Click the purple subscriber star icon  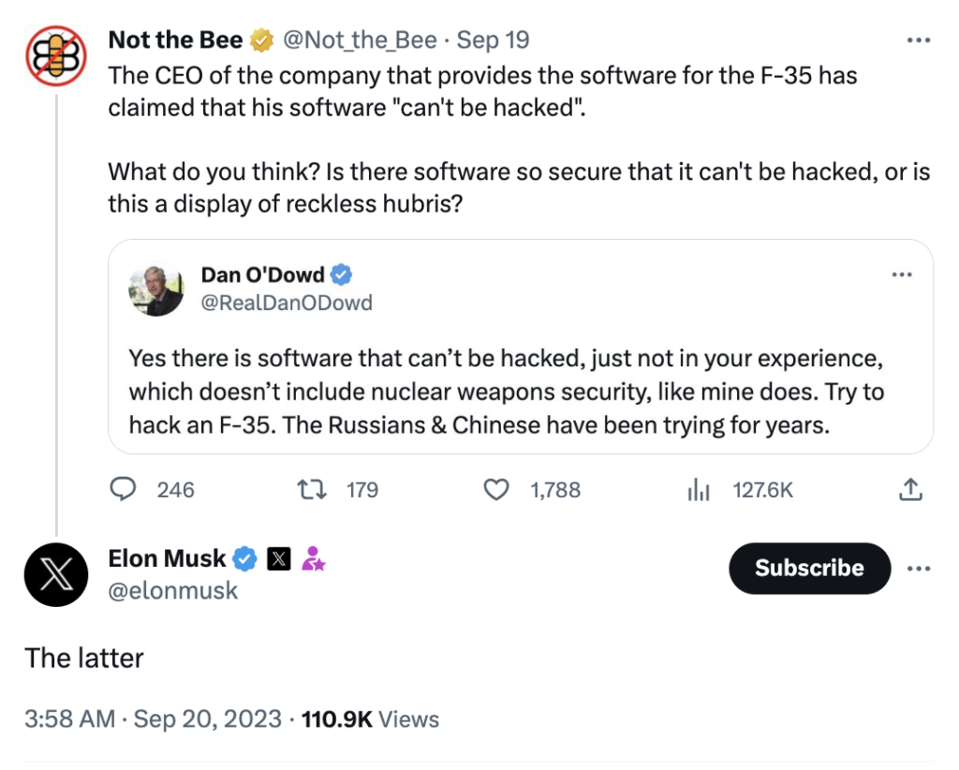(313, 558)
